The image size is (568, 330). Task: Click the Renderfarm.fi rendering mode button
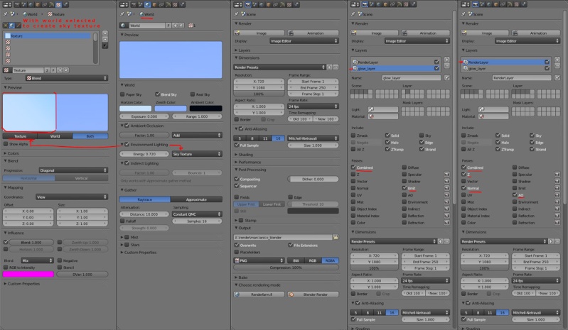click(259, 295)
